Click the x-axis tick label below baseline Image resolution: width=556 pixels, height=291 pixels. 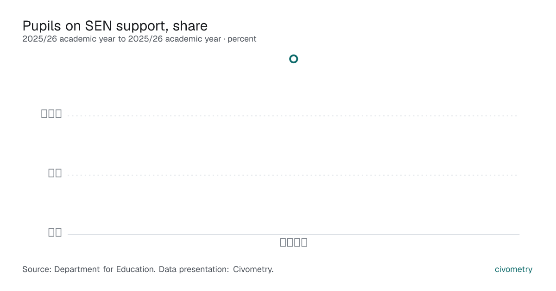294,242
